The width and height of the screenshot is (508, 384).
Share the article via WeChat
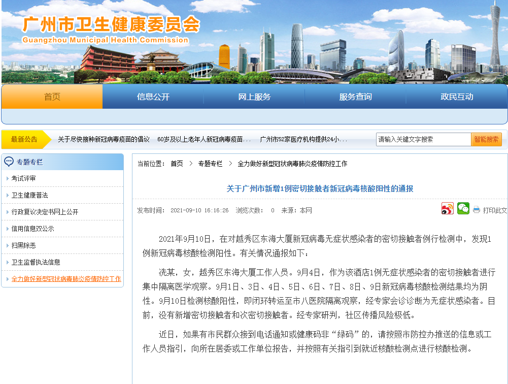pyautogui.click(x=462, y=209)
